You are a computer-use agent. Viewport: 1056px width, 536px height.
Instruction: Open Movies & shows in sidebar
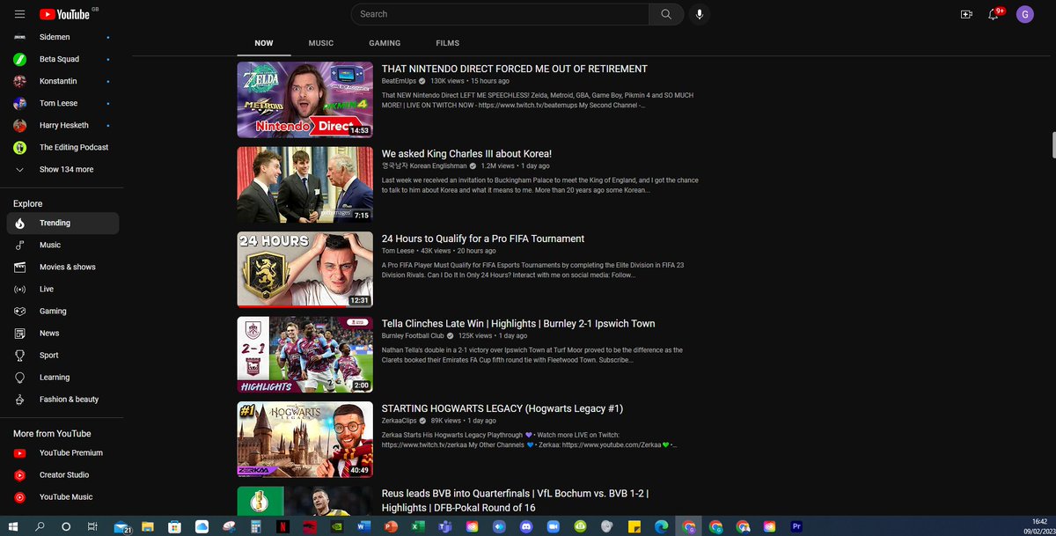[62, 268]
